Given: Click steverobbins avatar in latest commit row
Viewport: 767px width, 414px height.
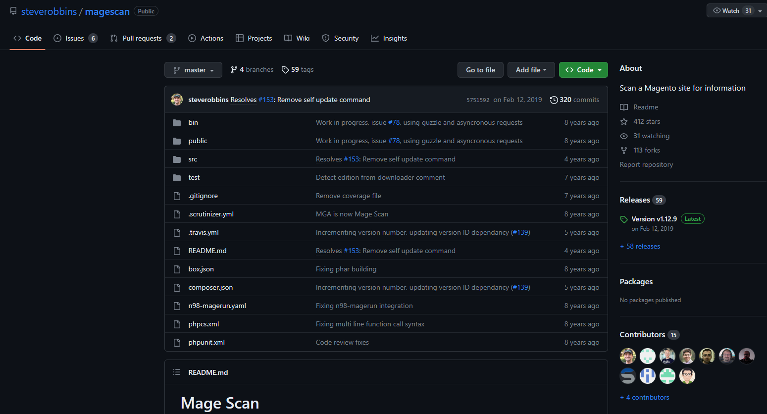Looking at the screenshot, I should coord(177,100).
